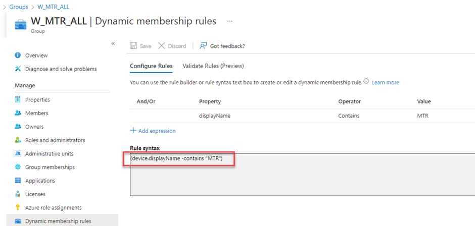Click the Members people icon
475x226 pixels.
tap(18, 113)
